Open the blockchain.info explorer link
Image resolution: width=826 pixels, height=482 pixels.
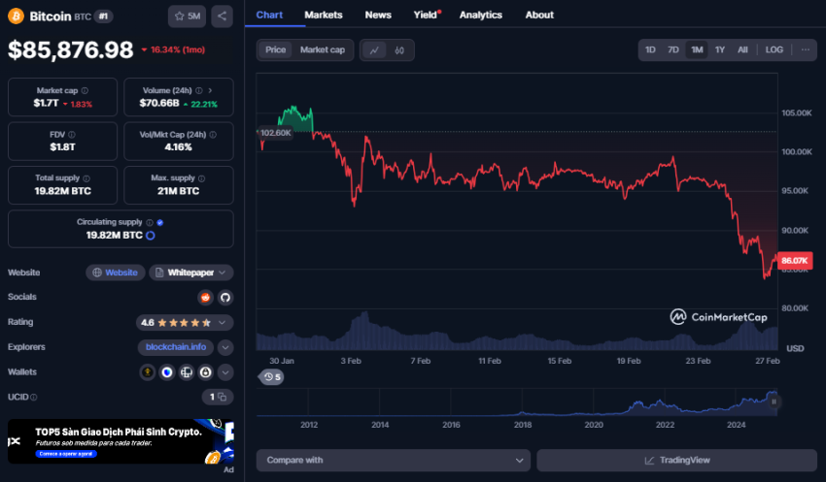coord(176,347)
